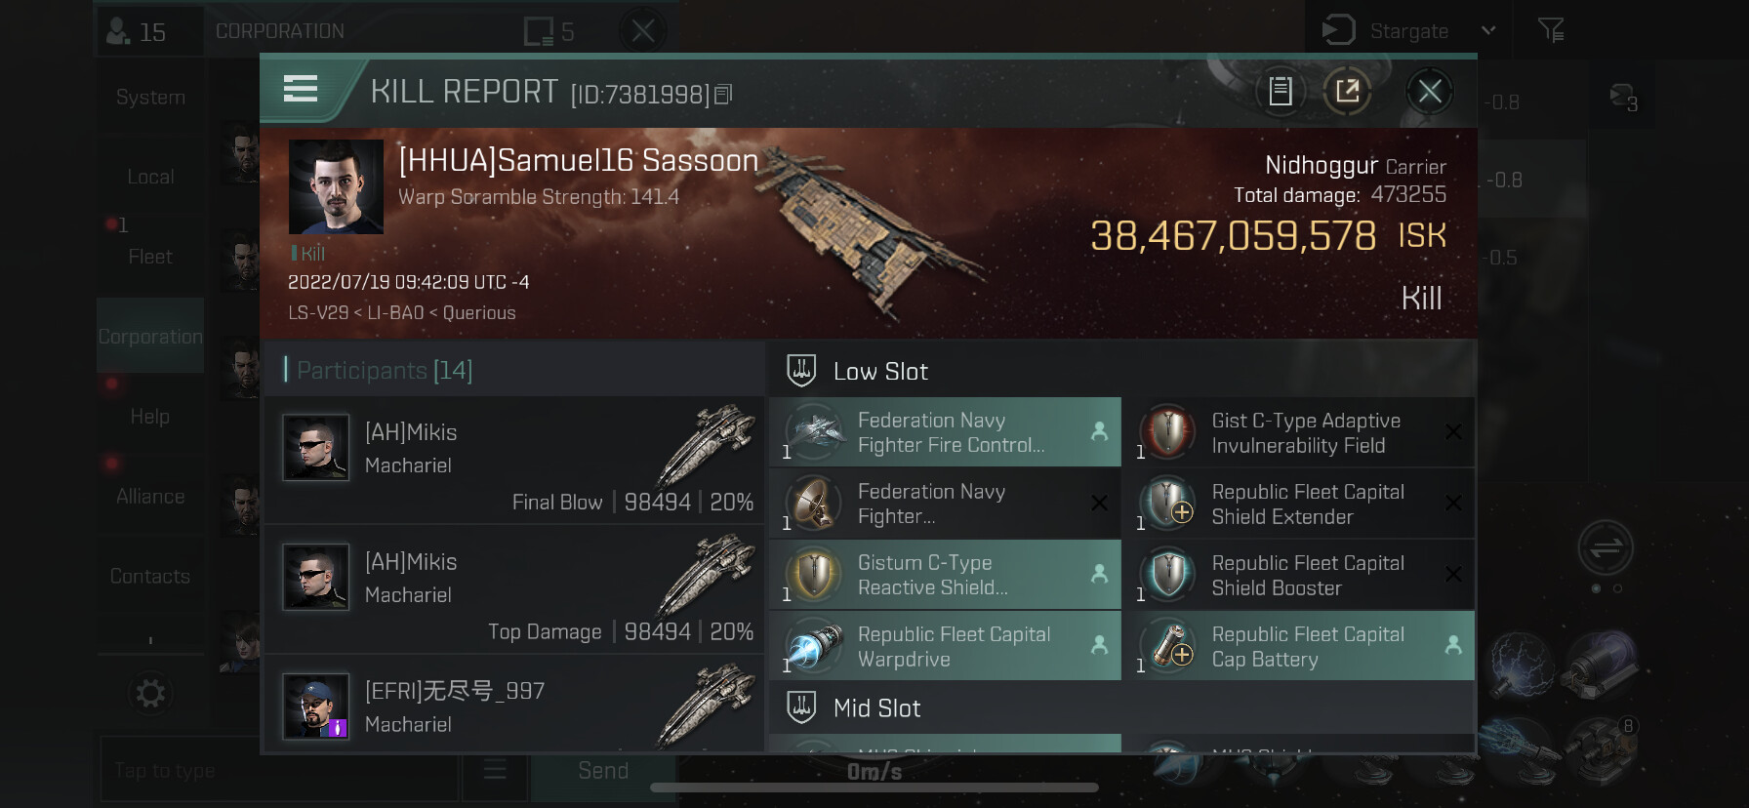Click the Republic Fleet Capital Warpdrive icon
This screenshot has width=1749, height=808.
(x=813, y=647)
